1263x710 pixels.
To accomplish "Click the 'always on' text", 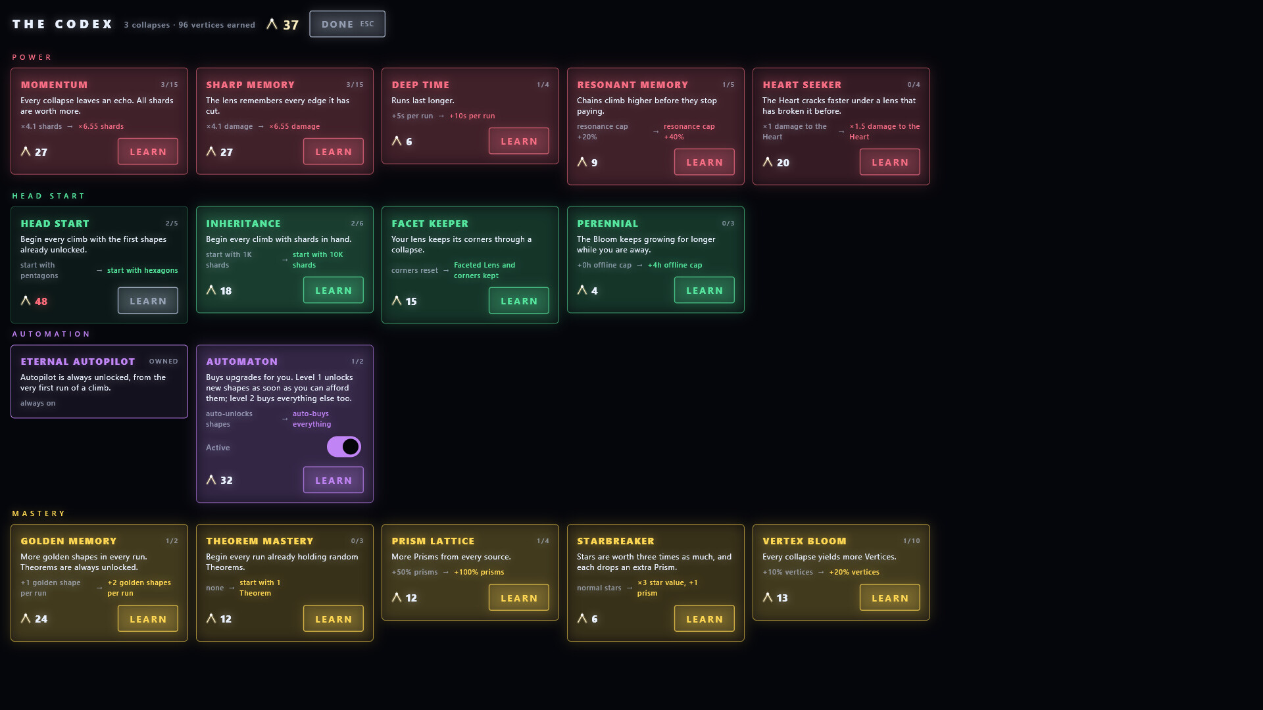I will [37, 404].
